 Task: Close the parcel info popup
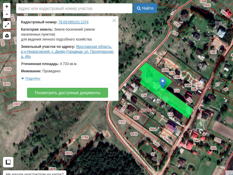[114, 20]
